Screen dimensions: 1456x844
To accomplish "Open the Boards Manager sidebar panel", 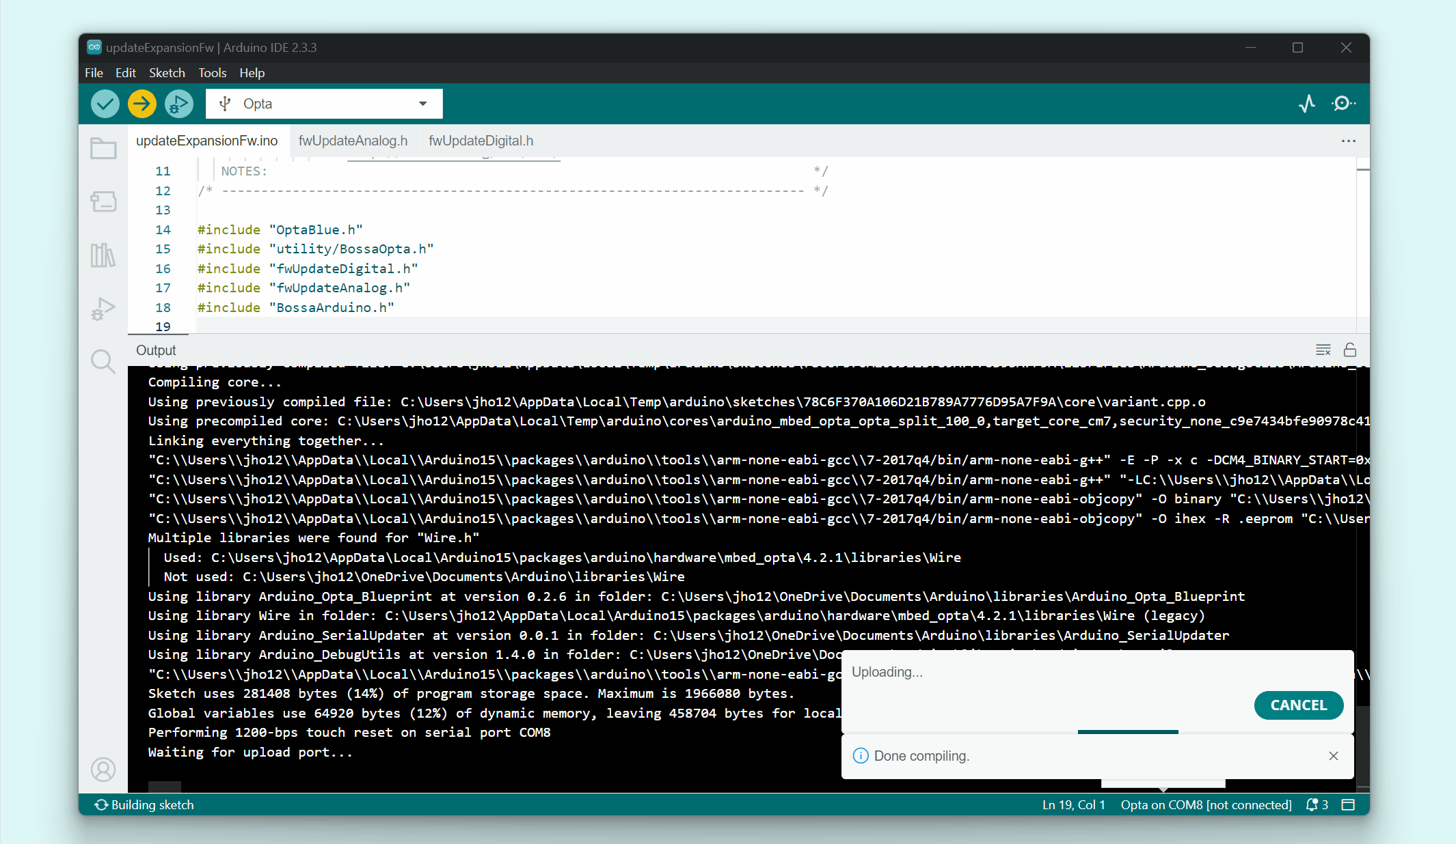I will pos(103,201).
